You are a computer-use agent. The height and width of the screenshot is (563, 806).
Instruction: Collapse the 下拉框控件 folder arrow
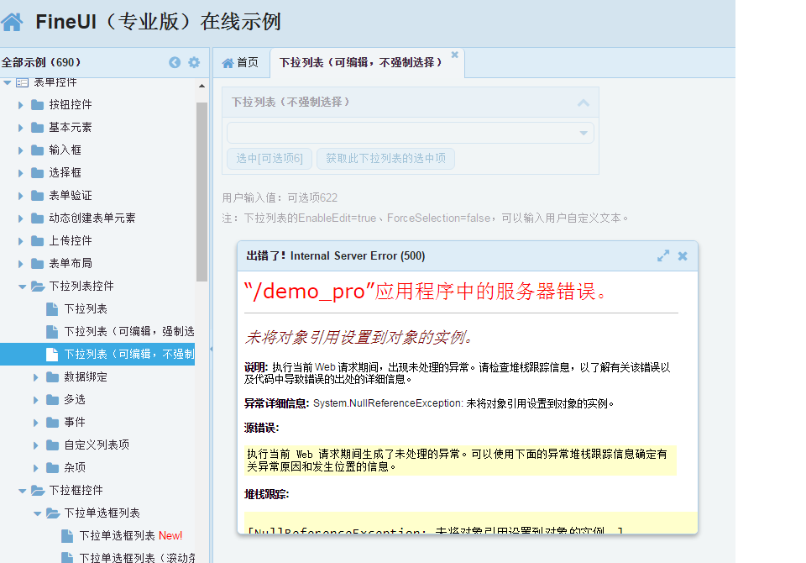coord(22,491)
